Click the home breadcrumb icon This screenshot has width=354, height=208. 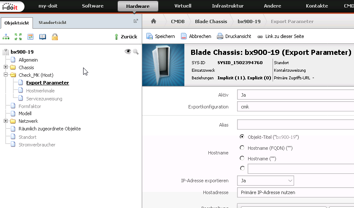(x=154, y=21)
